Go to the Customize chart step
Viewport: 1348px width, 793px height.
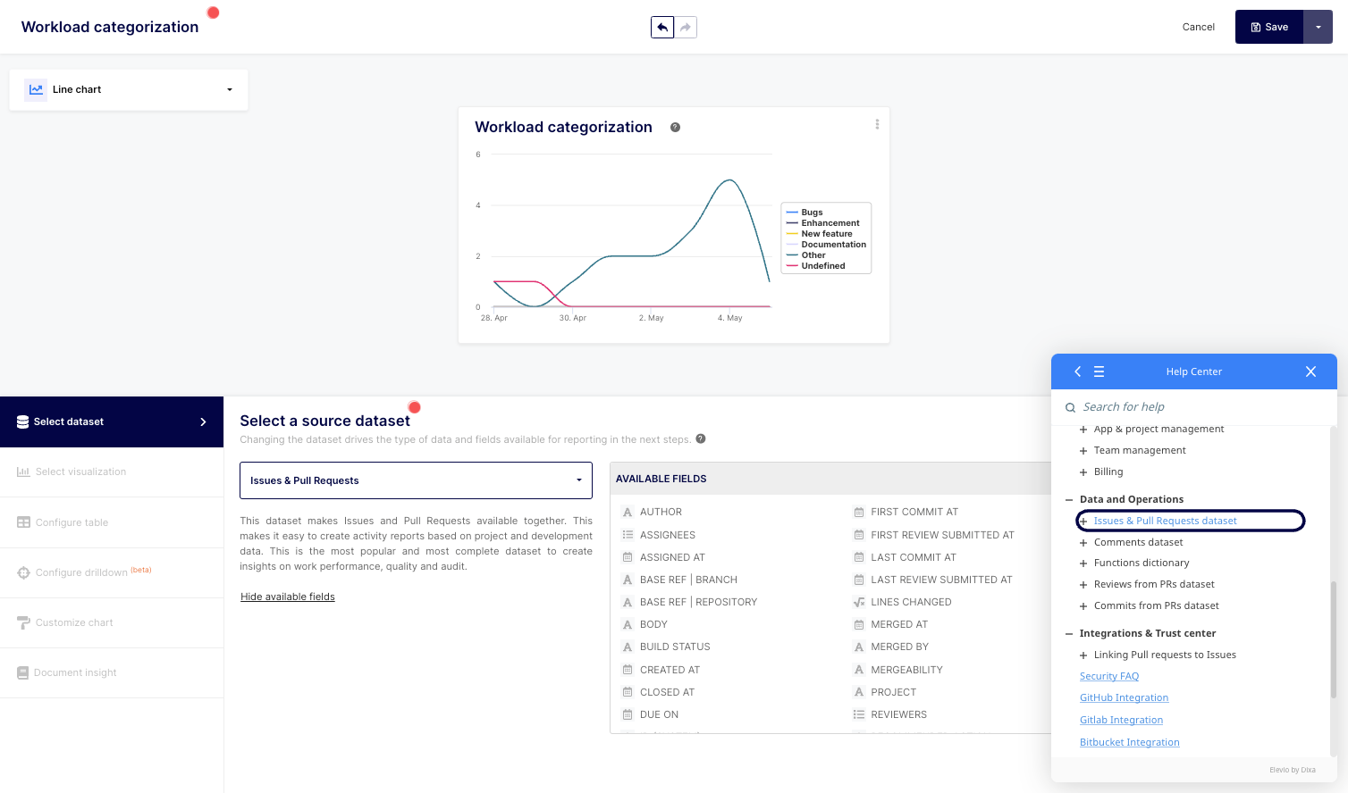[74, 622]
